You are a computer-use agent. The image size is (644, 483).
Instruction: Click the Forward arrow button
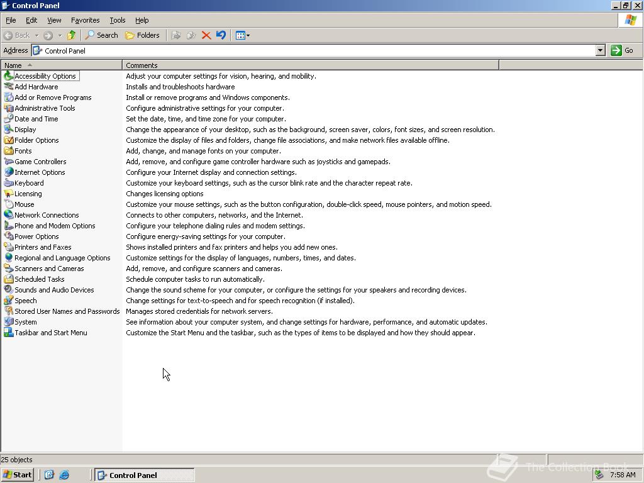point(48,35)
